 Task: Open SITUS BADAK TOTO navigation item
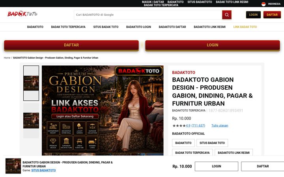click(x=106, y=27)
